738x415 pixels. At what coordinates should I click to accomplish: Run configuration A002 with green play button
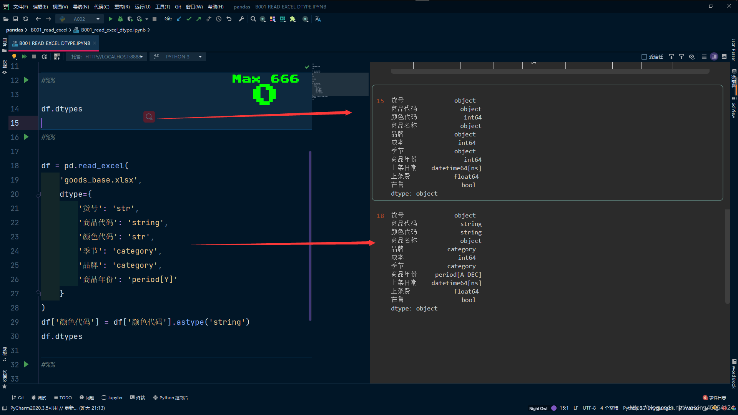tap(110, 19)
